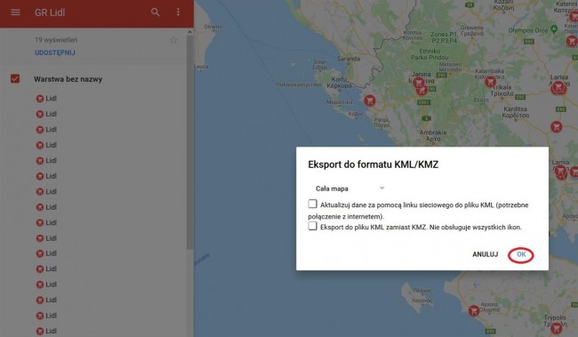
Task: Click the cart marker south of Larisa
Action: pyautogui.click(x=557, y=126)
